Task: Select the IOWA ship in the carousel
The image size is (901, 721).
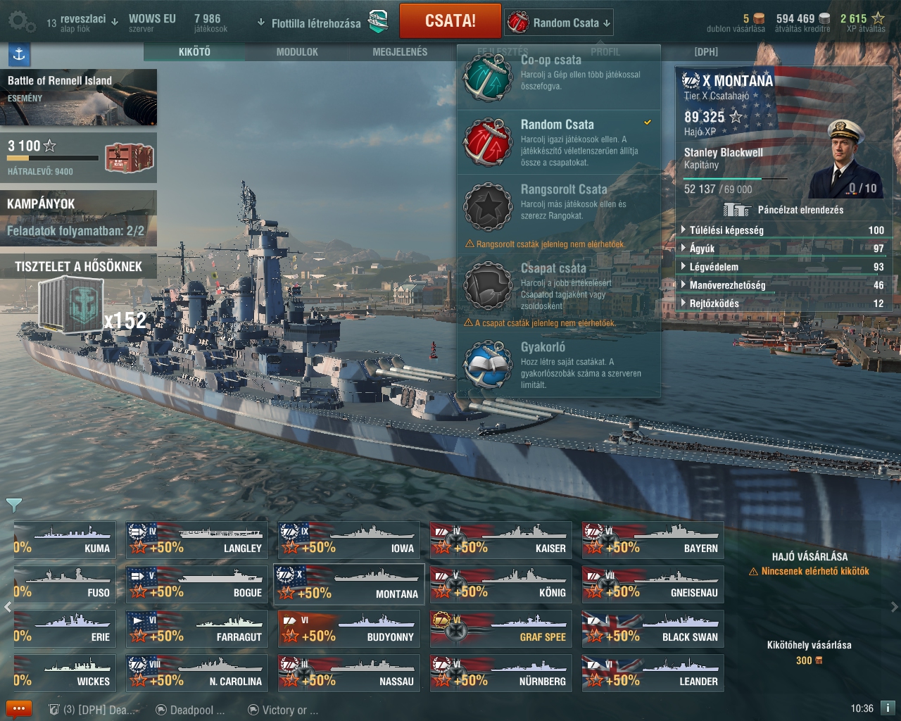Action: click(x=349, y=540)
